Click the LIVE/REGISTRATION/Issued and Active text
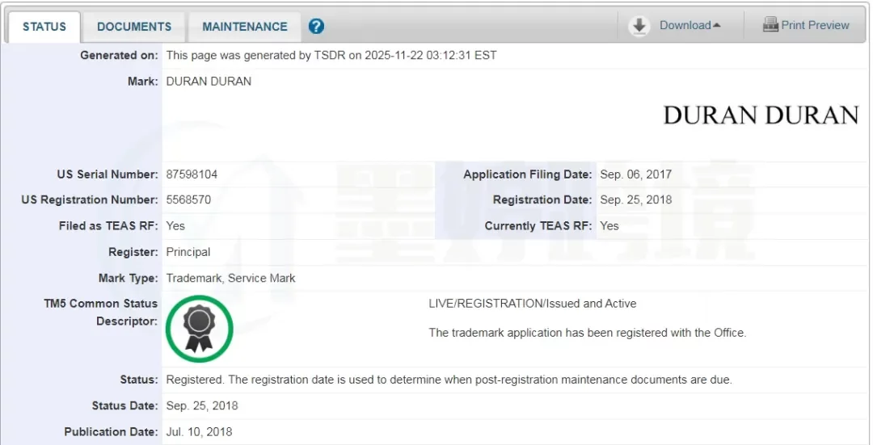This screenshot has width=873, height=445. pyautogui.click(x=532, y=304)
